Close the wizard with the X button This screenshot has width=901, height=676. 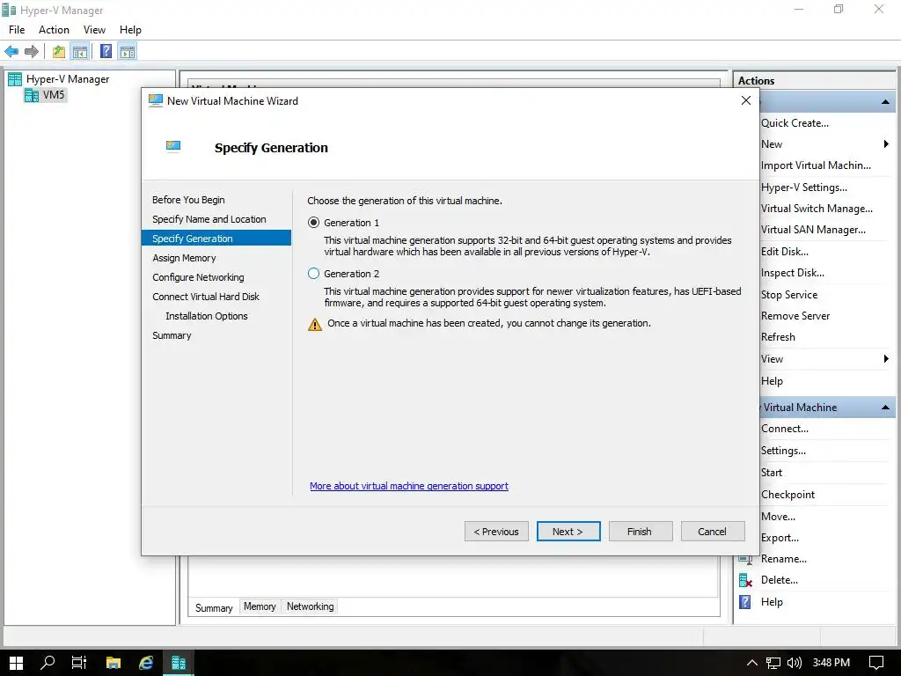point(746,100)
